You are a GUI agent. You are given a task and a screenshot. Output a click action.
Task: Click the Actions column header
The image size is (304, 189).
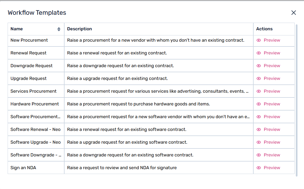pyautogui.click(x=264, y=29)
